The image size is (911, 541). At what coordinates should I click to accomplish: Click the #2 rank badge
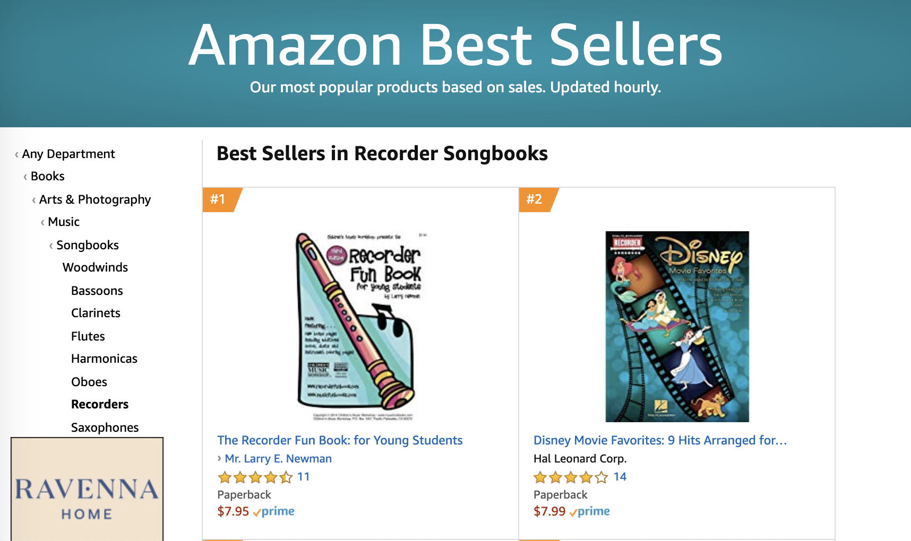(x=537, y=199)
